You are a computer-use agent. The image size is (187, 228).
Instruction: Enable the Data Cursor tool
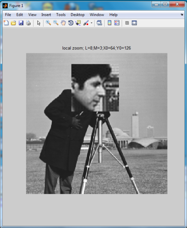click(78, 23)
